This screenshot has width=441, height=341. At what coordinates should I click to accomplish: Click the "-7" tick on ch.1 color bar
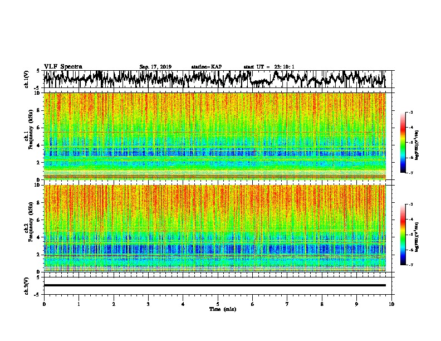tap(411, 173)
